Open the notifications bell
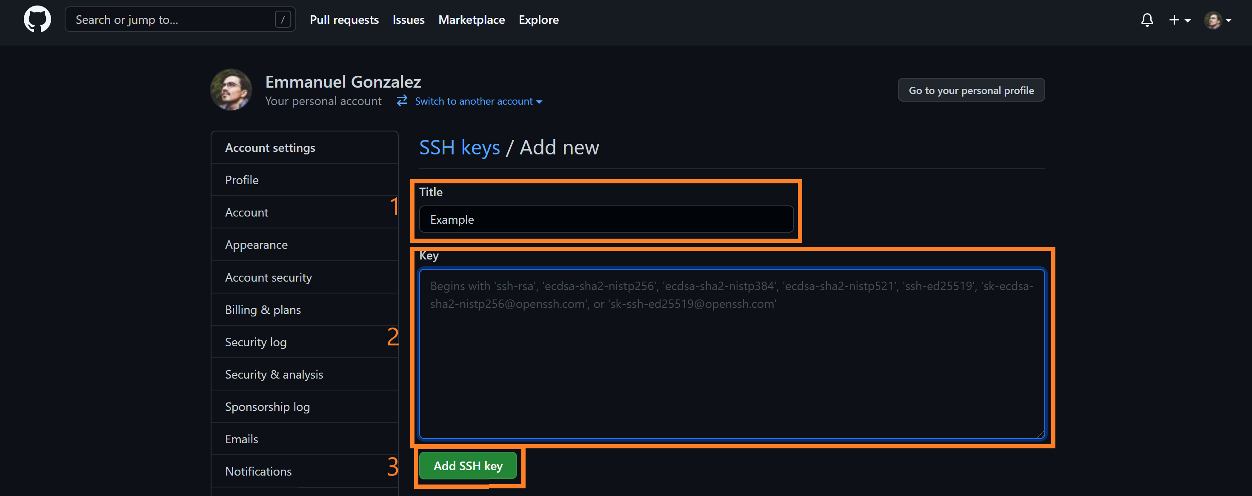The height and width of the screenshot is (496, 1252). 1147,20
